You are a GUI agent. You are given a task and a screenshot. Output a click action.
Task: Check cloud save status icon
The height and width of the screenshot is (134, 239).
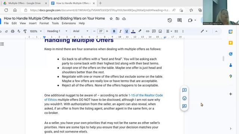pos(124,19)
